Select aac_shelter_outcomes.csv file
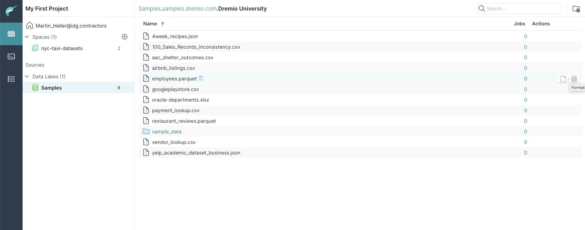This screenshot has height=230, width=585. pos(182,57)
